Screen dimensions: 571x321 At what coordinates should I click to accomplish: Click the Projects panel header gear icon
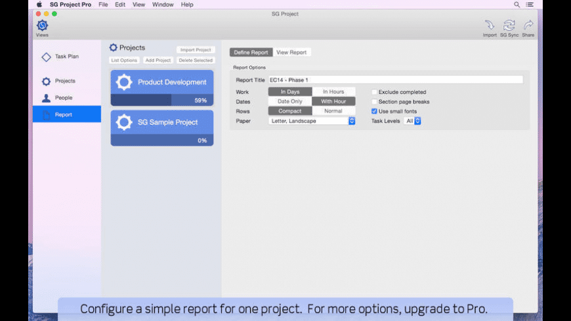(x=114, y=48)
